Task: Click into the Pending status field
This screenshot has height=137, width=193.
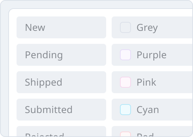Action: 61,55
